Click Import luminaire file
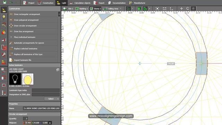This screenshot has height=125, width=222. coord(33,60)
